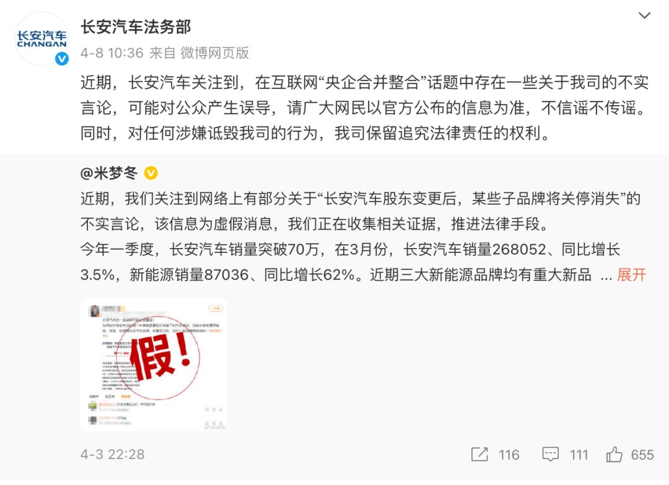Click the comment count 111
This screenshot has height=485, width=669.
tap(579, 455)
